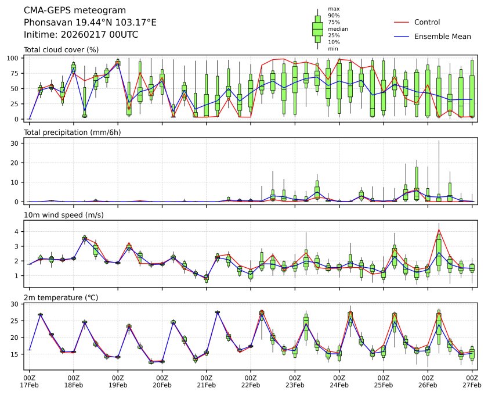Select the Control legend label
The height and width of the screenshot is (395, 488).
(426, 22)
